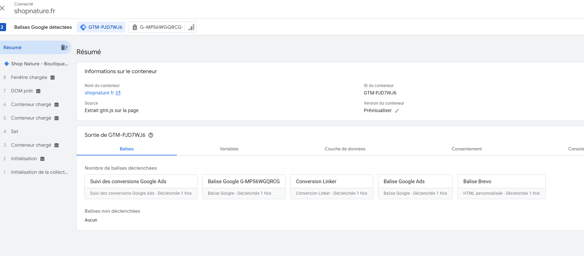This screenshot has height=256, width=584.
Task: Open the Console tab
Action: 576,149
